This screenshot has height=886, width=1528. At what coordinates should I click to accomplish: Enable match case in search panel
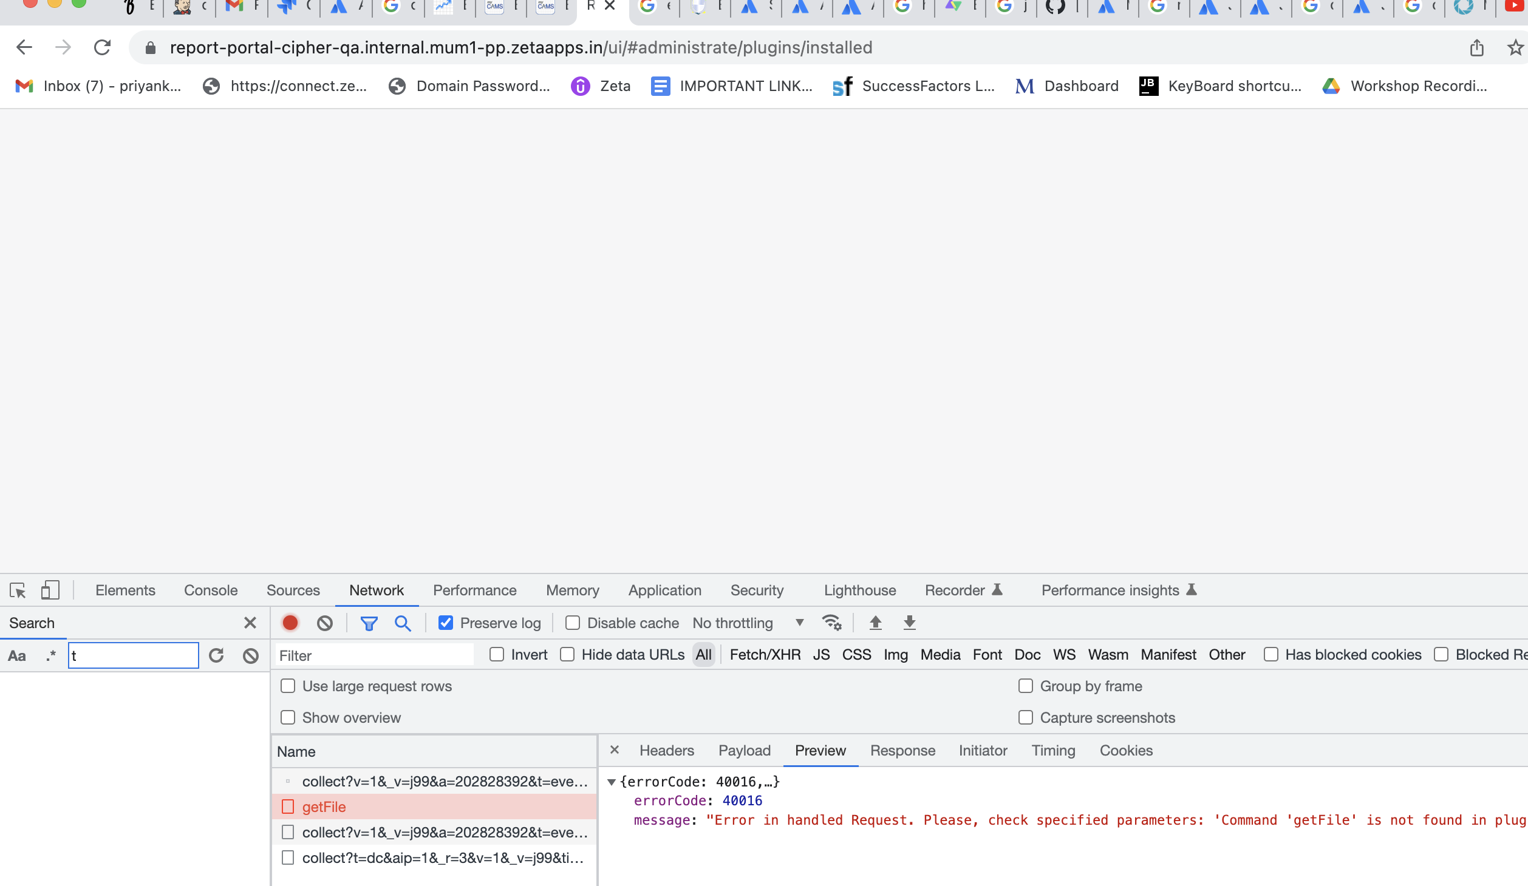click(18, 655)
